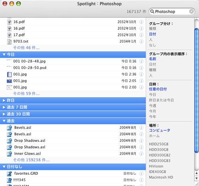Sort within groups by 種類
The width and height of the screenshot is (199, 186).
(152, 70)
